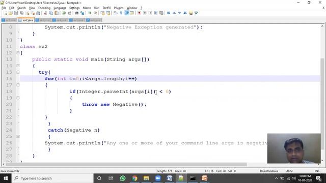Click the Paste toolbar icon
The image size is (326, 183).
pos(57,13)
